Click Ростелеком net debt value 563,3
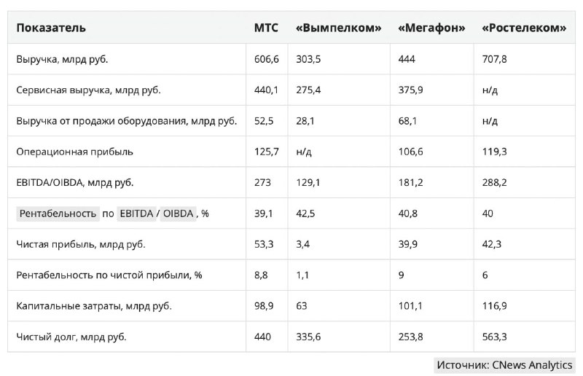 (495, 337)
